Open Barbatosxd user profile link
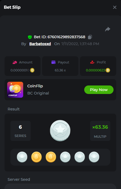The width and height of the screenshot is (121, 189). tap(40, 44)
